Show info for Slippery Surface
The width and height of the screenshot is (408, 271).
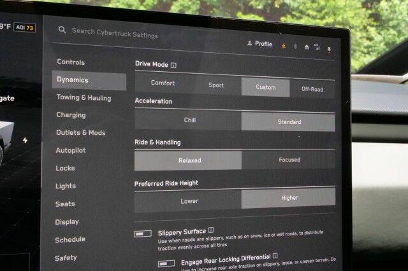tap(211, 230)
